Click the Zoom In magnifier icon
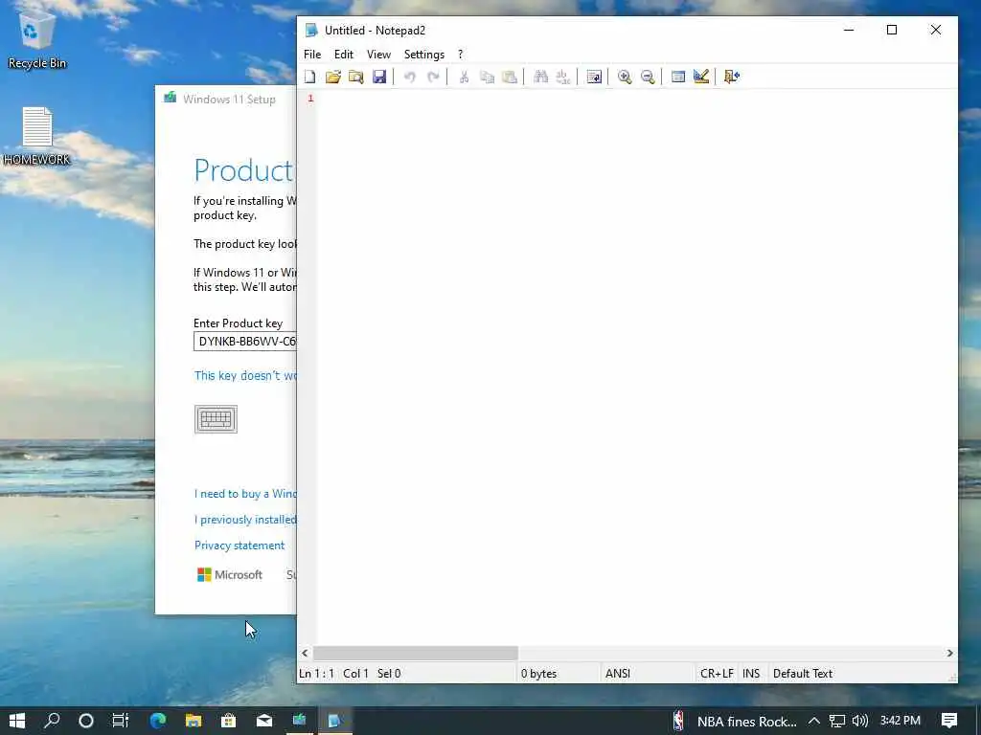Viewport: 981px width, 735px height. (x=625, y=77)
